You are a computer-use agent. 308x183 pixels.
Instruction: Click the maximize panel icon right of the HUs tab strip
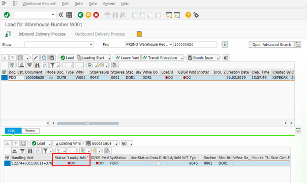pos(298,130)
